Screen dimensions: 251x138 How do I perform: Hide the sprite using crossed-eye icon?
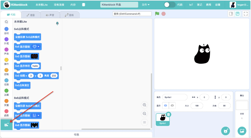tap(172, 105)
